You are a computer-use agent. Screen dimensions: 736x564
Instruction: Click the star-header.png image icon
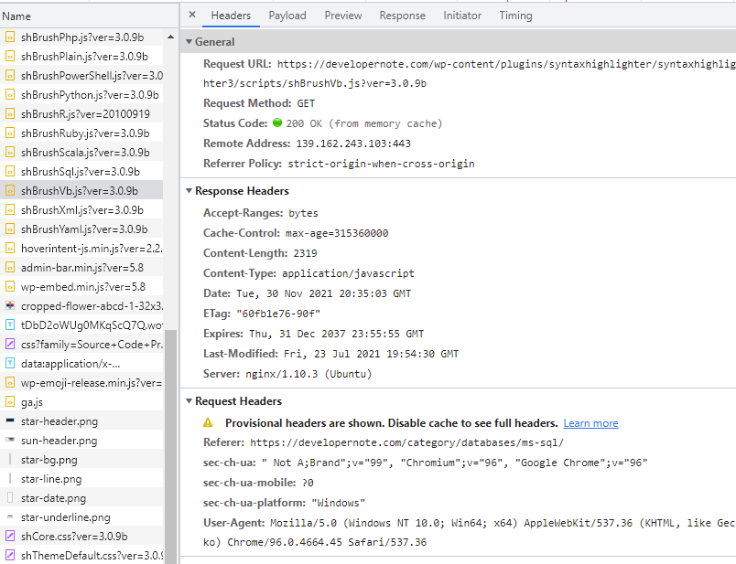(9, 420)
